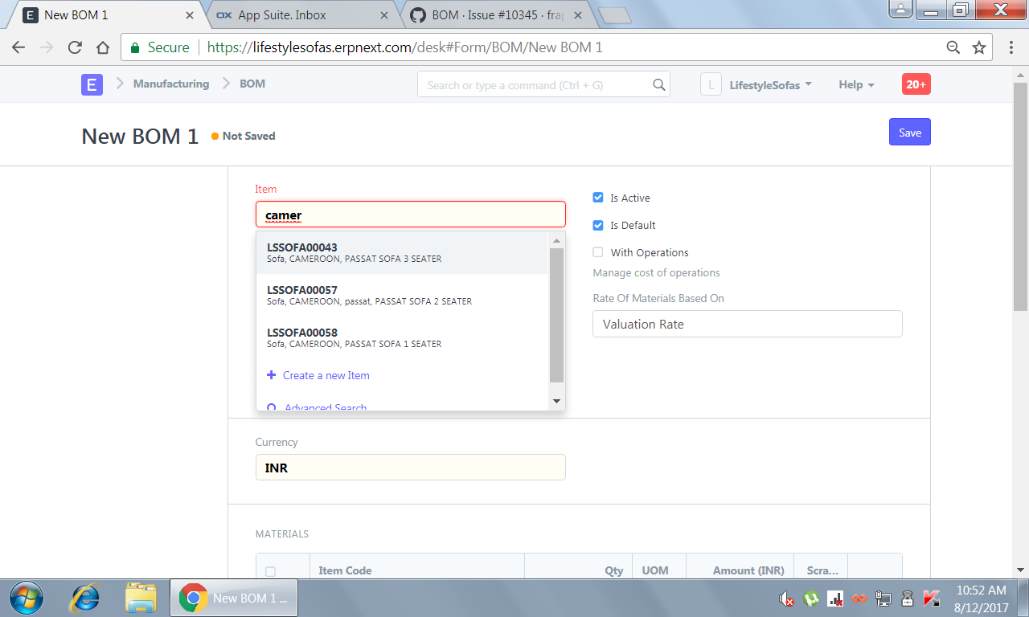Enable the With Operations checkbox

pyautogui.click(x=597, y=251)
